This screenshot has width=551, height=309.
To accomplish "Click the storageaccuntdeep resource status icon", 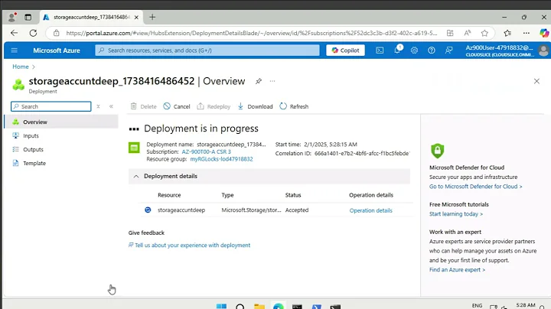I will 148,210.
